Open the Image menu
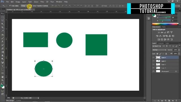The height and width of the screenshot is (102, 181). tap(18, 2)
